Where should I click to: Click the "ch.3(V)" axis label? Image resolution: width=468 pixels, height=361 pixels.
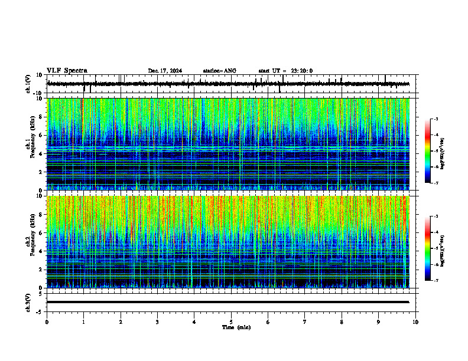point(28,303)
